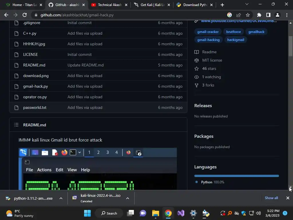Image resolution: width=293 pixels, height=220 pixels.
Task: Click the Packages heading
Action: point(204,136)
